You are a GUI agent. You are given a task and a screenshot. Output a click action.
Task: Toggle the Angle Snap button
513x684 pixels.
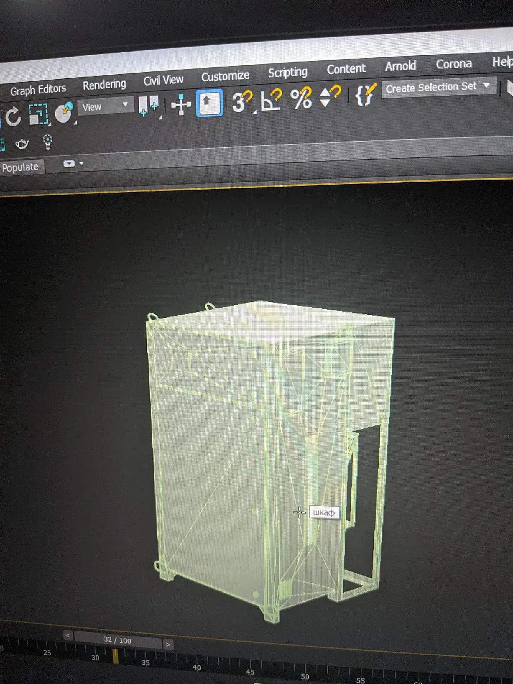pyautogui.click(x=271, y=100)
